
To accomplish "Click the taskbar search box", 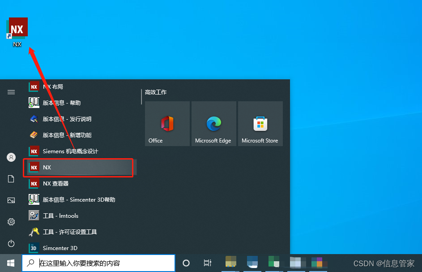I will [x=98, y=263].
